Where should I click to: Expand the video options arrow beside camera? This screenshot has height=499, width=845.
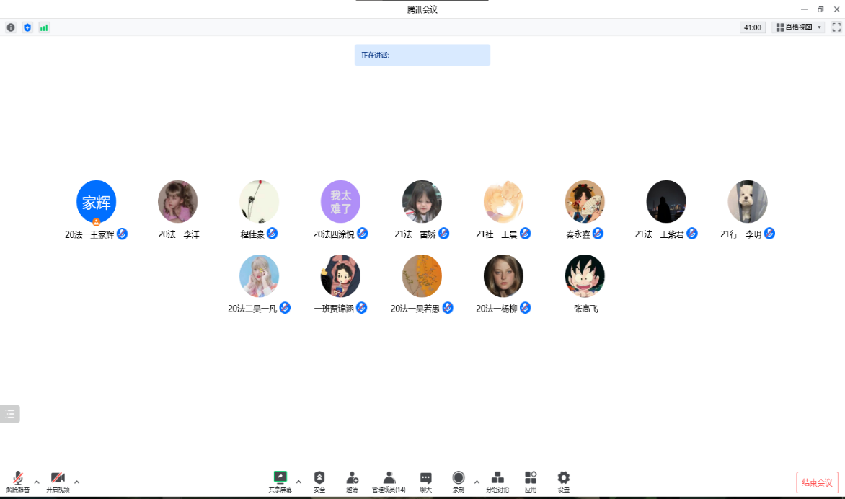pyautogui.click(x=77, y=482)
